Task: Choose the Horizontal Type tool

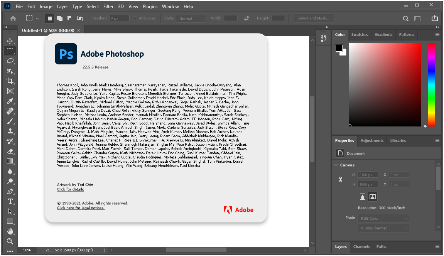Action: point(10,201)
